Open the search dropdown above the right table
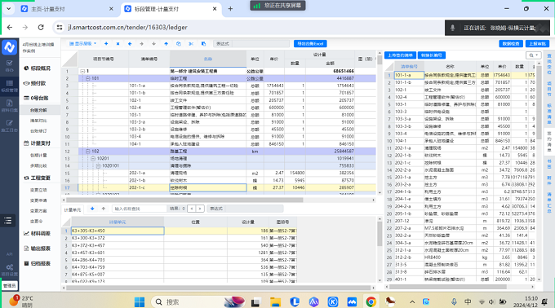The height and width of the screenshot is (308, 555). [x=533, y=55]
